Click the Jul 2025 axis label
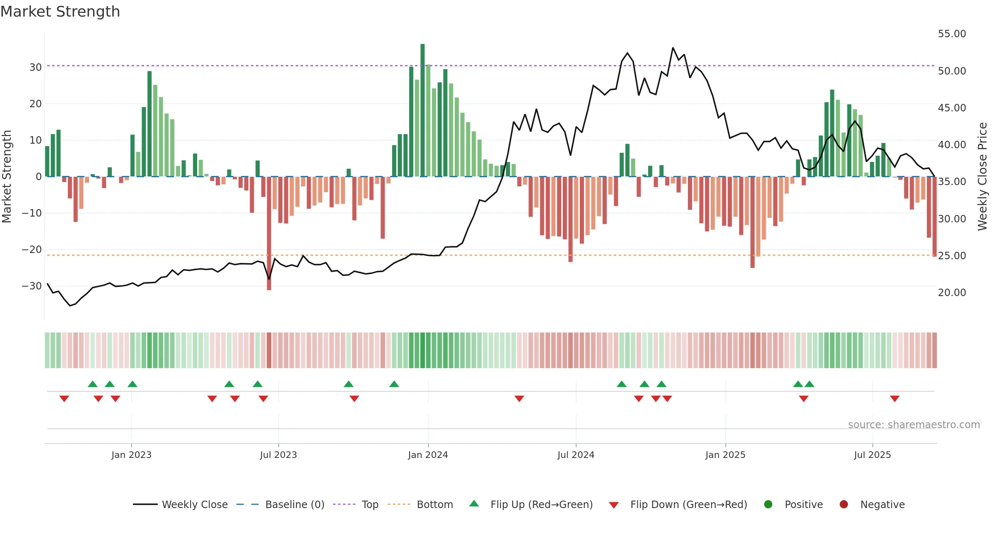This screenshot has height=559, width=994. (873, 455)
